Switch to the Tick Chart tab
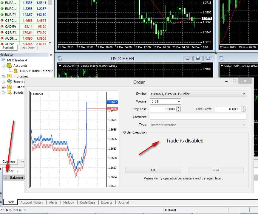258x214 pixels. click(x=27, y=48)
